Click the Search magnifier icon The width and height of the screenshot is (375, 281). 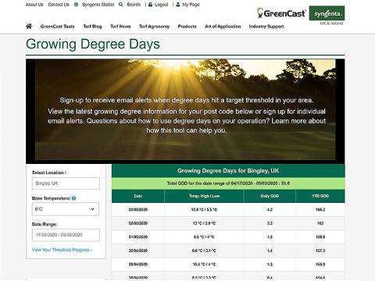(120, 5)
